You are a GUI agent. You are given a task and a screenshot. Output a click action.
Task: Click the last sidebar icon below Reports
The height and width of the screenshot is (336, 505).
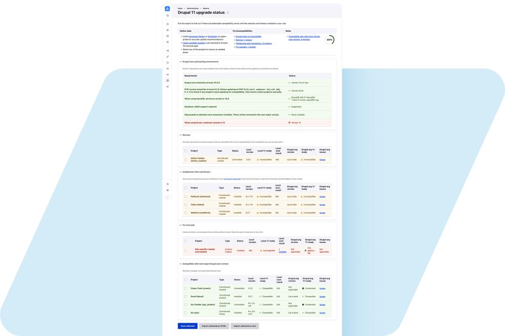(x=167, y=86)
